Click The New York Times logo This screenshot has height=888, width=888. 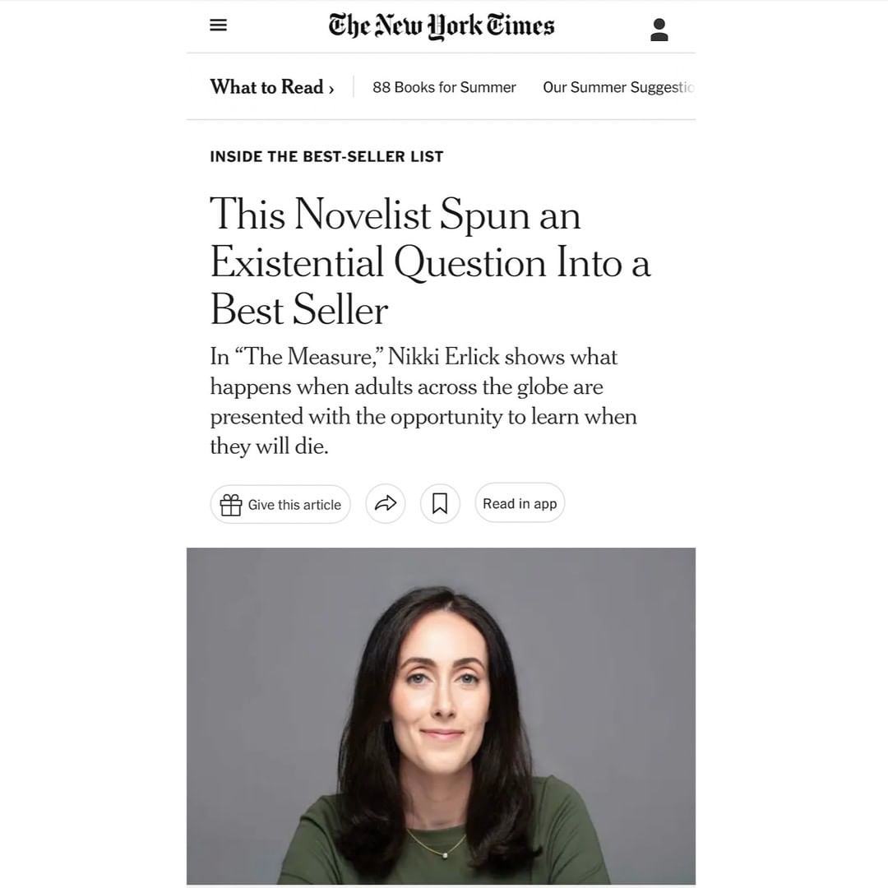coord(442,26)
